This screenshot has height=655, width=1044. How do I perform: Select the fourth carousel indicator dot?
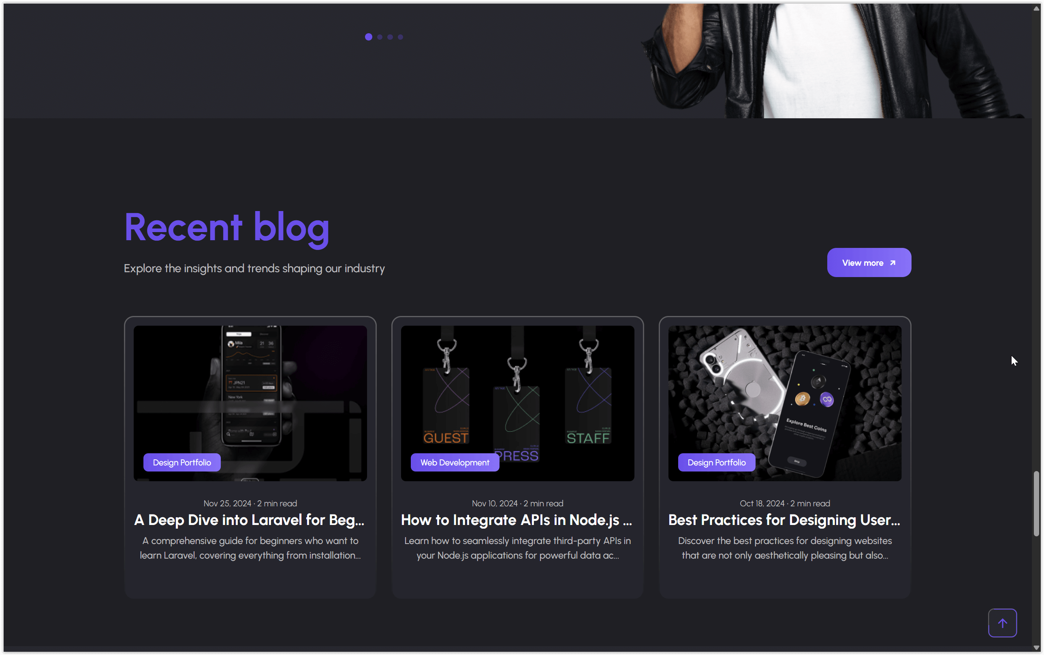pyautogui.click(x=400, y=37)
